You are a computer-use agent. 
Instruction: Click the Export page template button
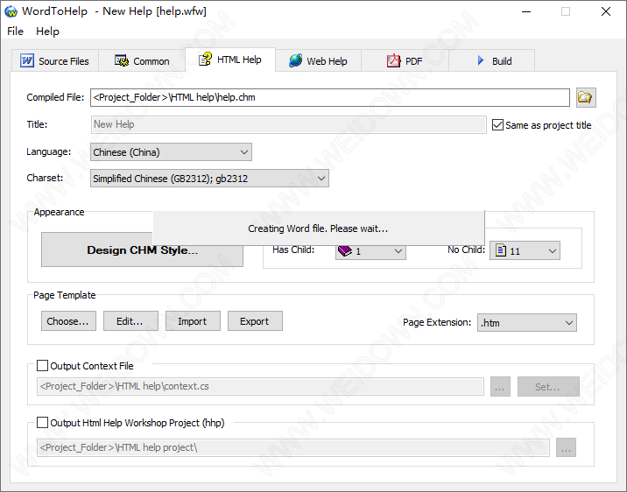(255, 321)
